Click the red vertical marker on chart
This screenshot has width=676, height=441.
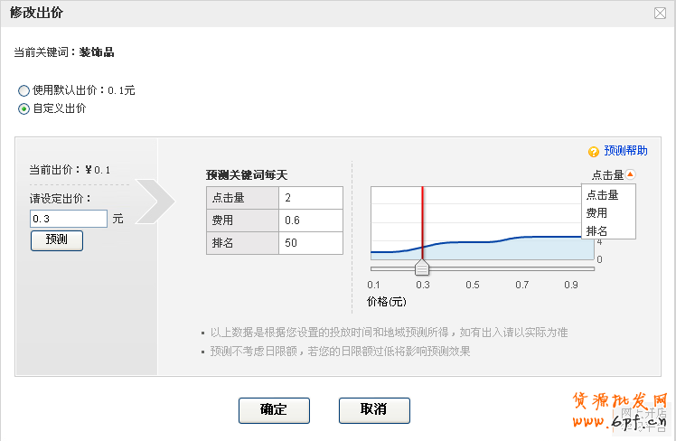coord(422,222)
